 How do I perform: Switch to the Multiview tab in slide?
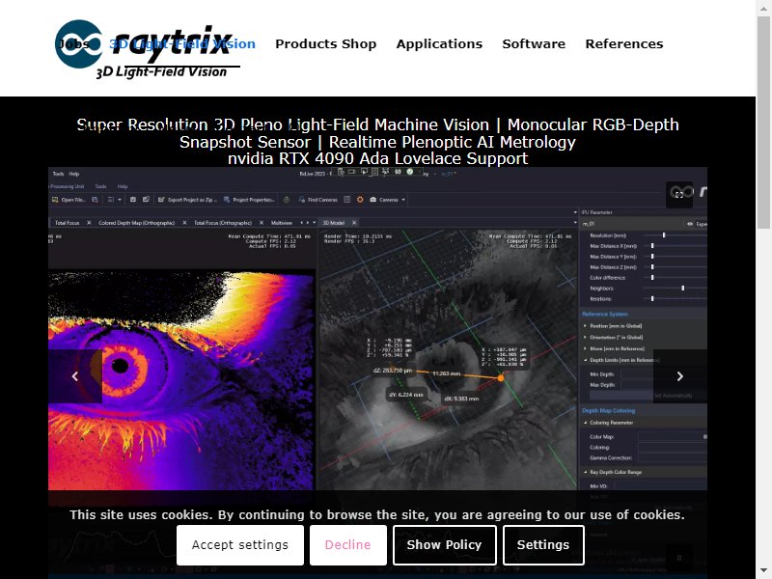(x=282, y=223)
